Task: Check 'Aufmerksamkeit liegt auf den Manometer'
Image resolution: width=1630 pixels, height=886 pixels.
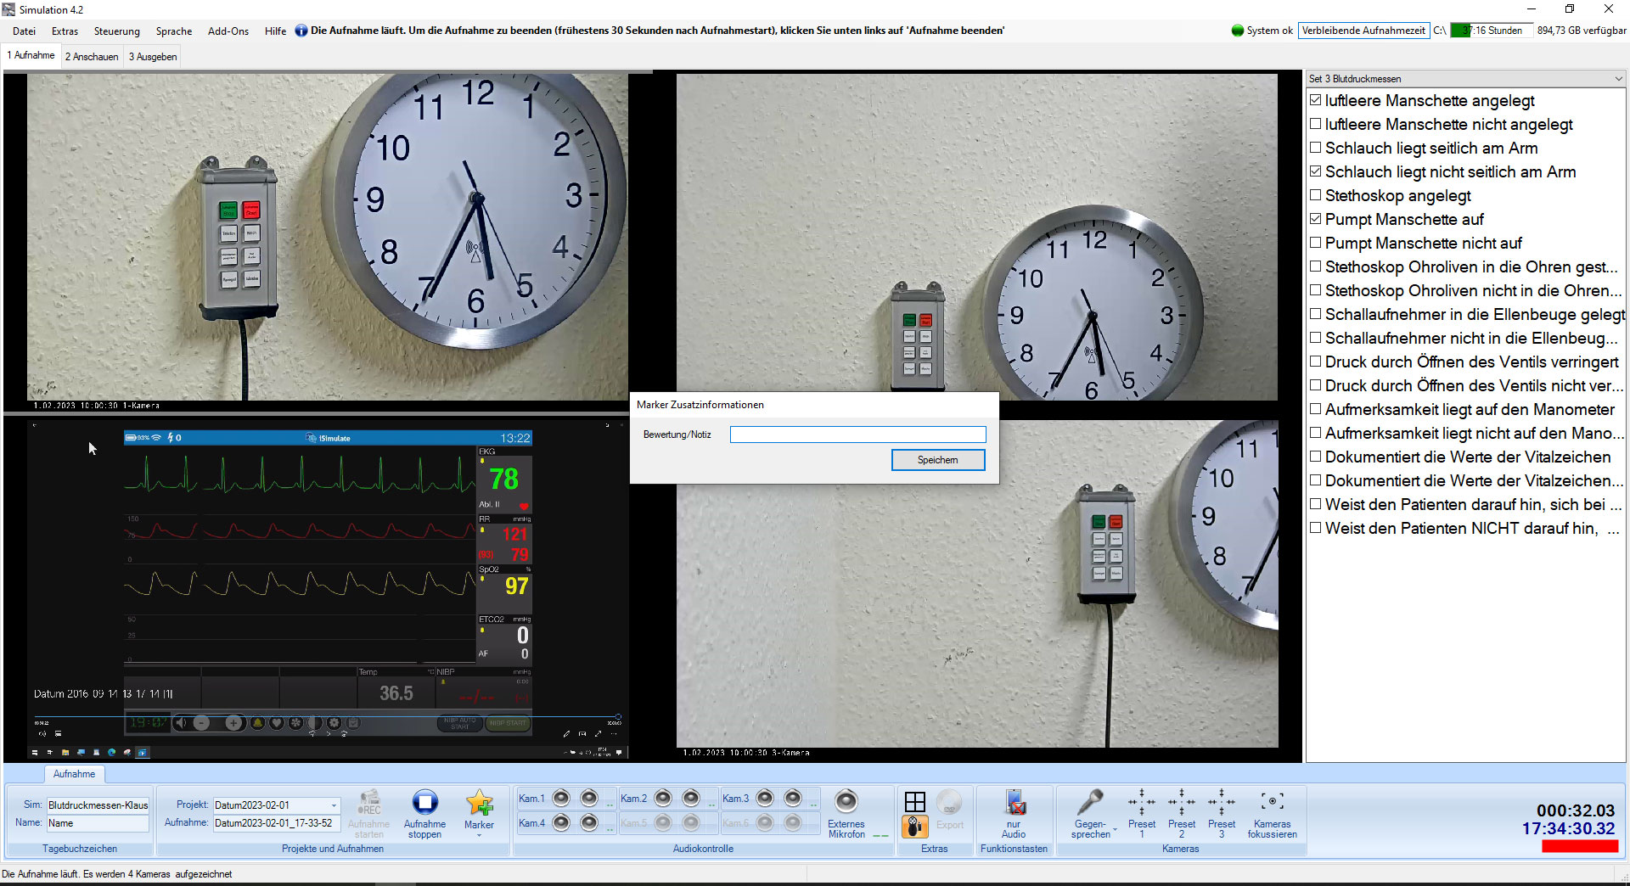Action: point(1316,409)
